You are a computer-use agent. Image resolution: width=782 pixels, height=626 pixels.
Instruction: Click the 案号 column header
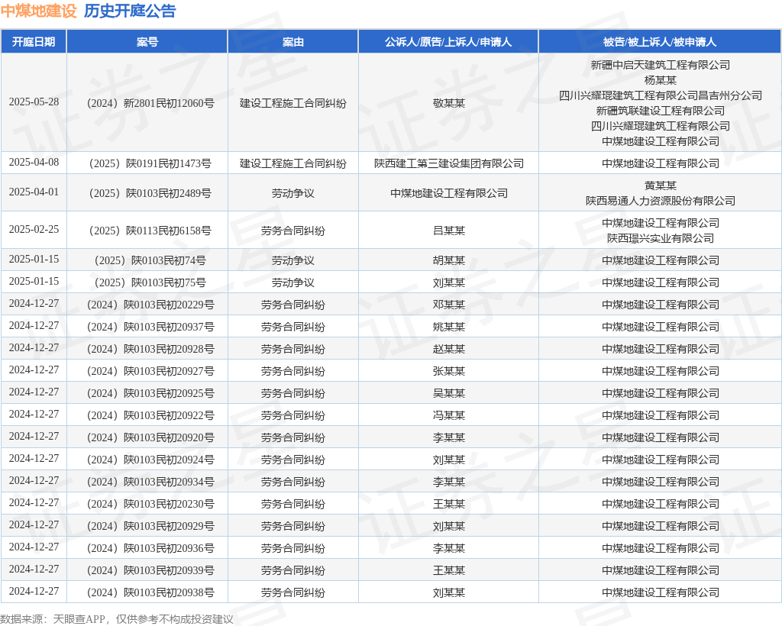[x=147, y=42]
